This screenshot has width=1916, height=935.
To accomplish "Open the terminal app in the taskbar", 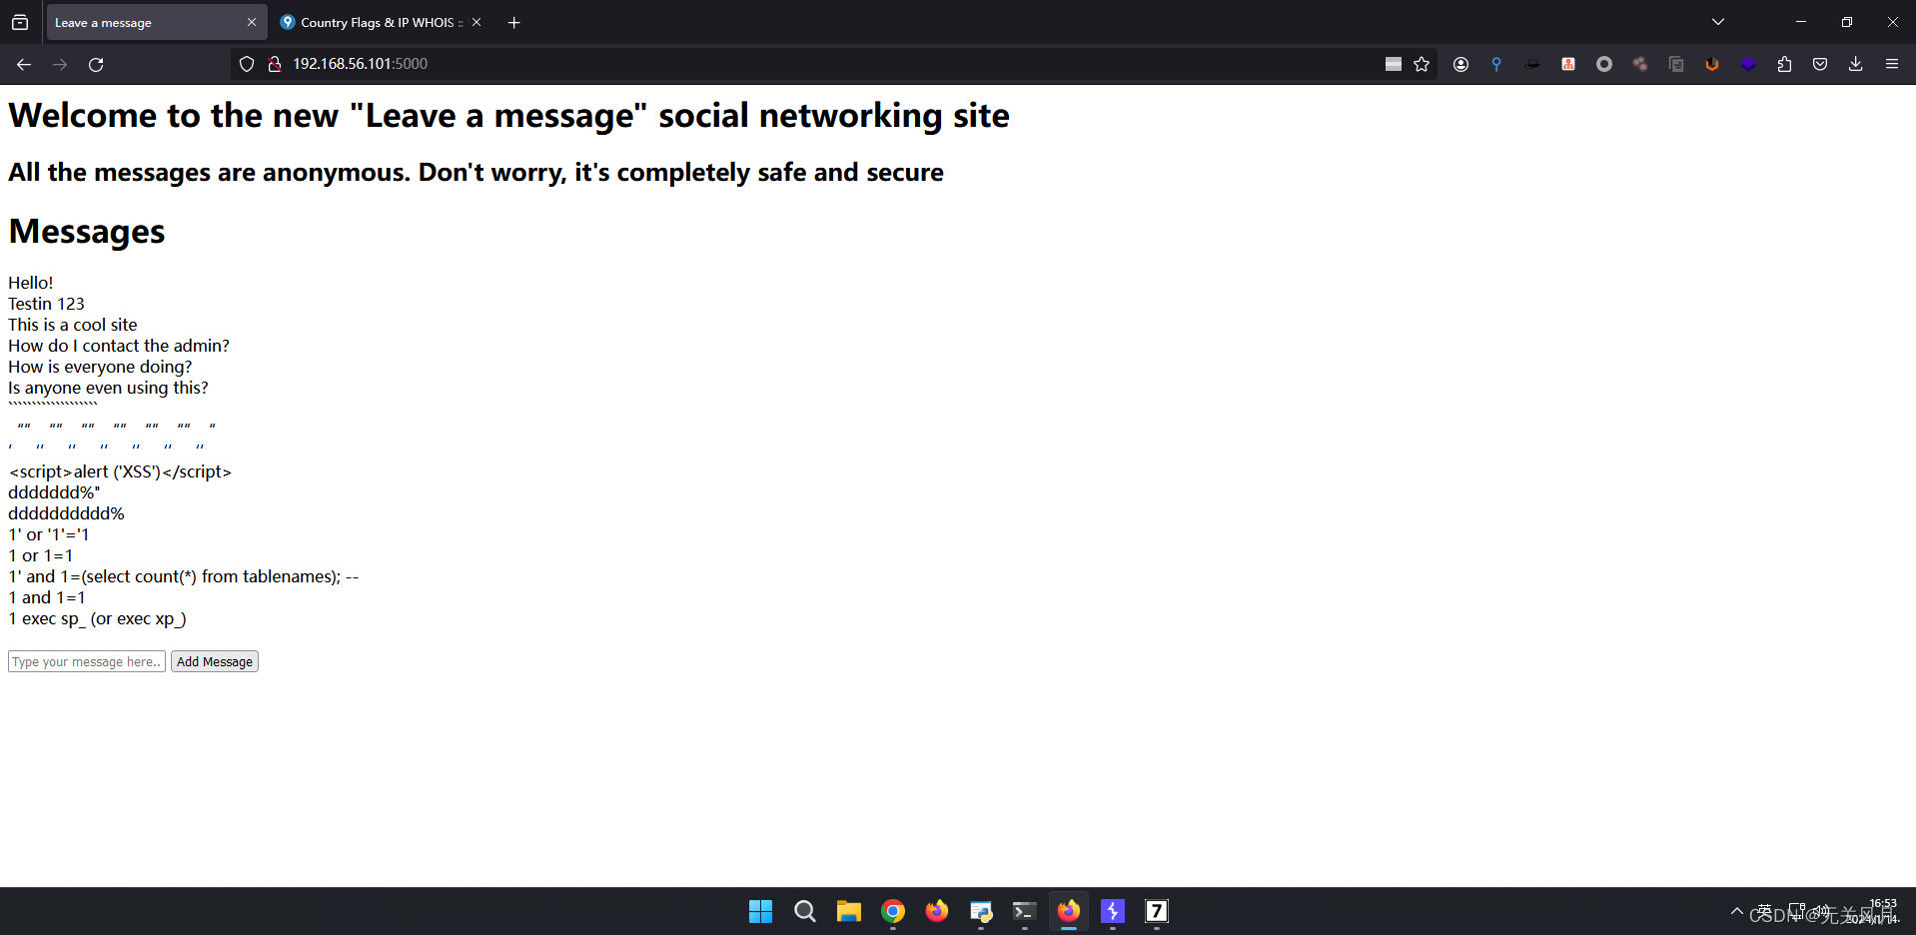I will 1024,911.
